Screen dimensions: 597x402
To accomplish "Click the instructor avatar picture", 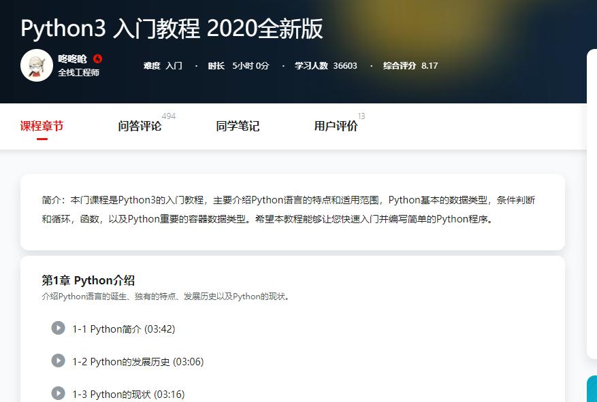I will [36, 65].
